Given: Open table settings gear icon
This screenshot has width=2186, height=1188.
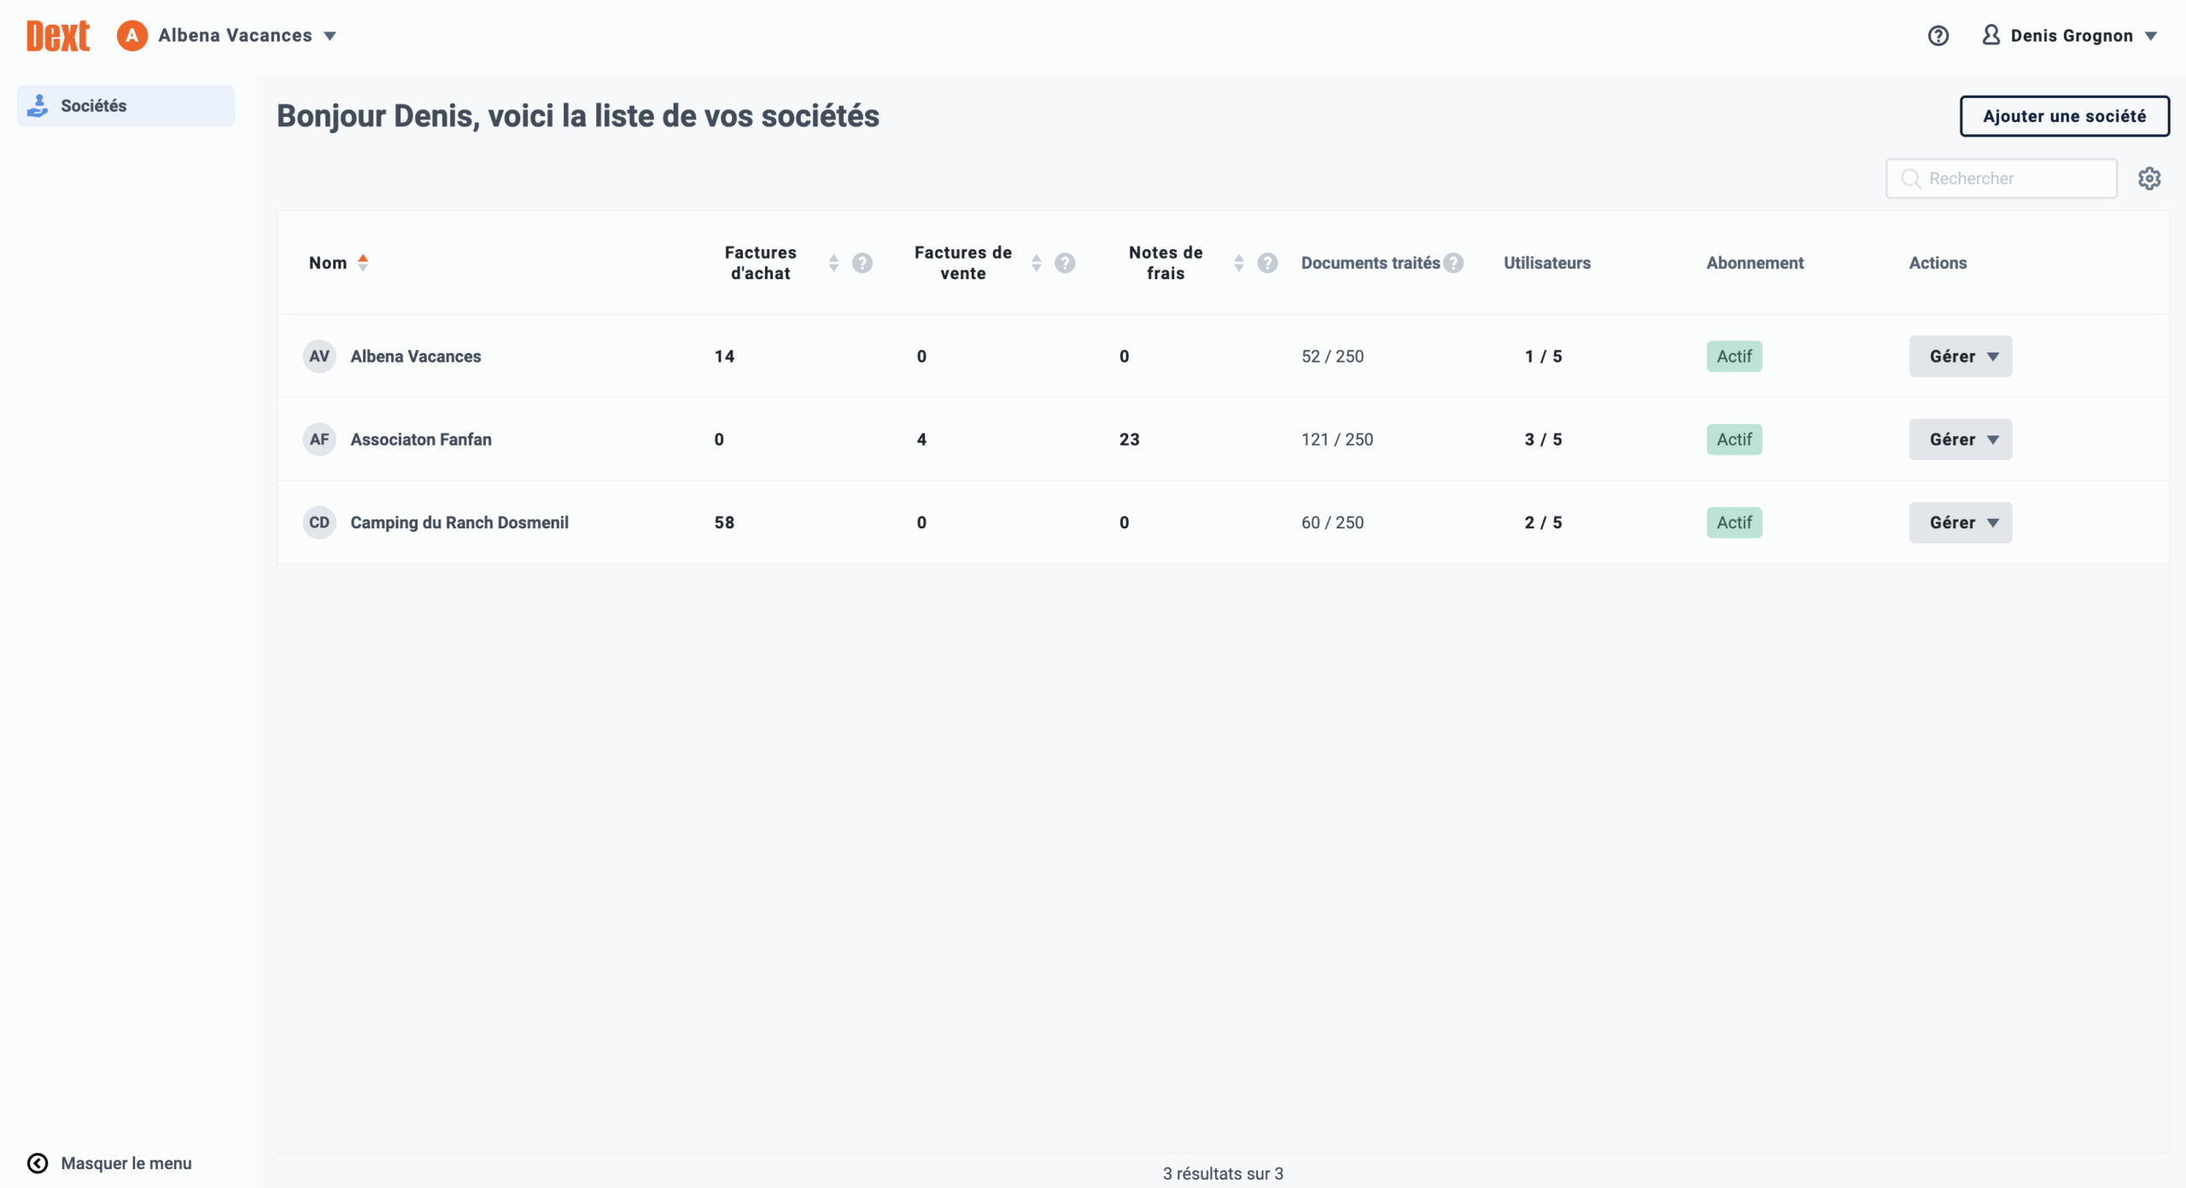Looking at the screenshot, I should tap(2149, 178).
